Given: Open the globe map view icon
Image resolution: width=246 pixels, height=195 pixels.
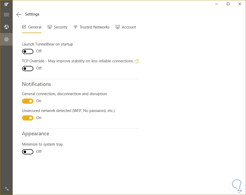Looking at the screenshot, I should (x=6, y=27).
